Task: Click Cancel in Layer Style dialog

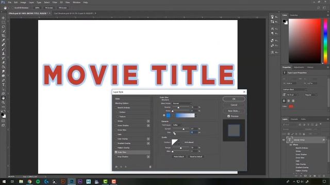Action: [234, 105]
